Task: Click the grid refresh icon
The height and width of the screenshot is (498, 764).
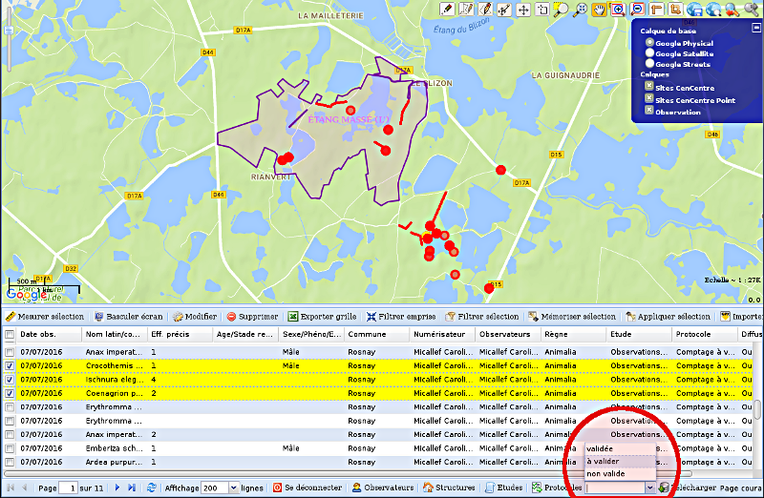Action: [152, 488]
